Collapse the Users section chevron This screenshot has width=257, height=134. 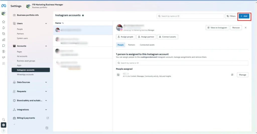click(x=46, y=24)
